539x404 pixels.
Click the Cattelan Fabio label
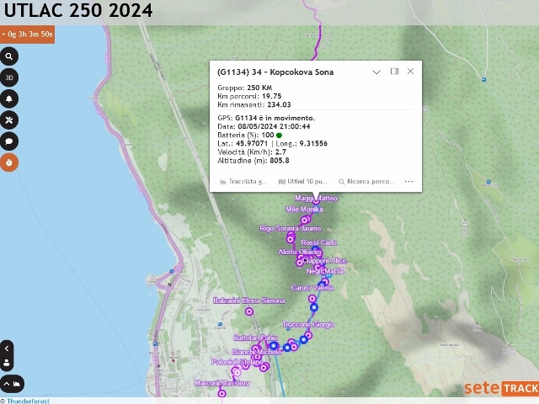point(255,338)
